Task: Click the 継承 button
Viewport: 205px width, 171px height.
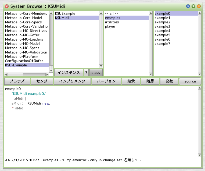Action: pos(131,81)
